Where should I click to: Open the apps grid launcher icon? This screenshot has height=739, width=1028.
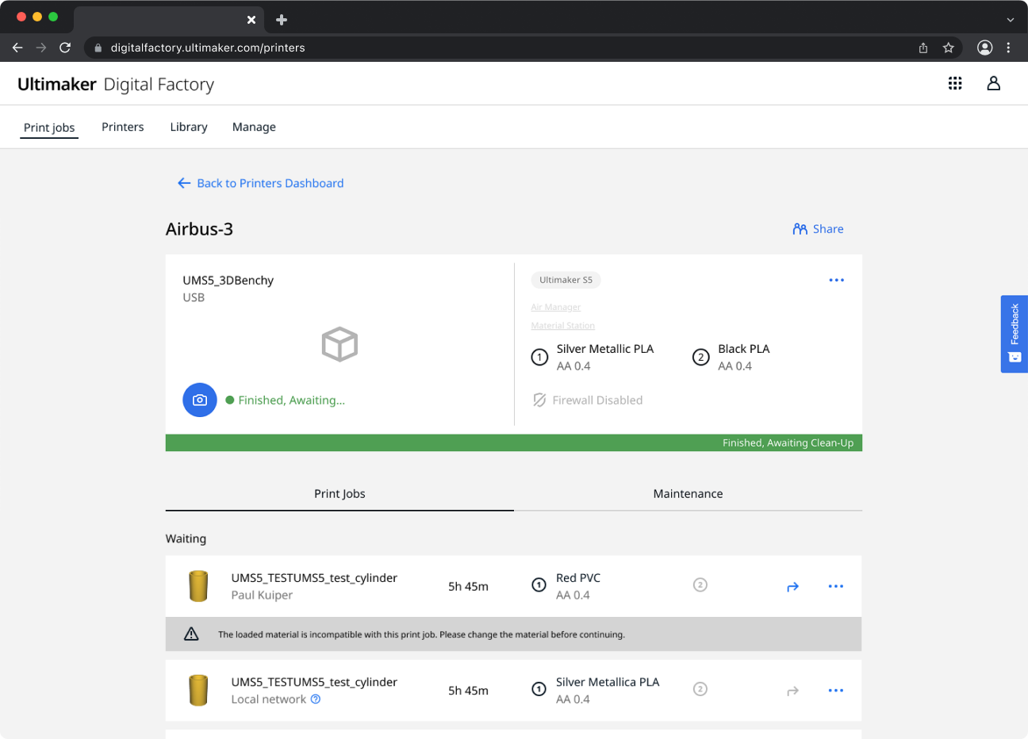pos(955,83)
